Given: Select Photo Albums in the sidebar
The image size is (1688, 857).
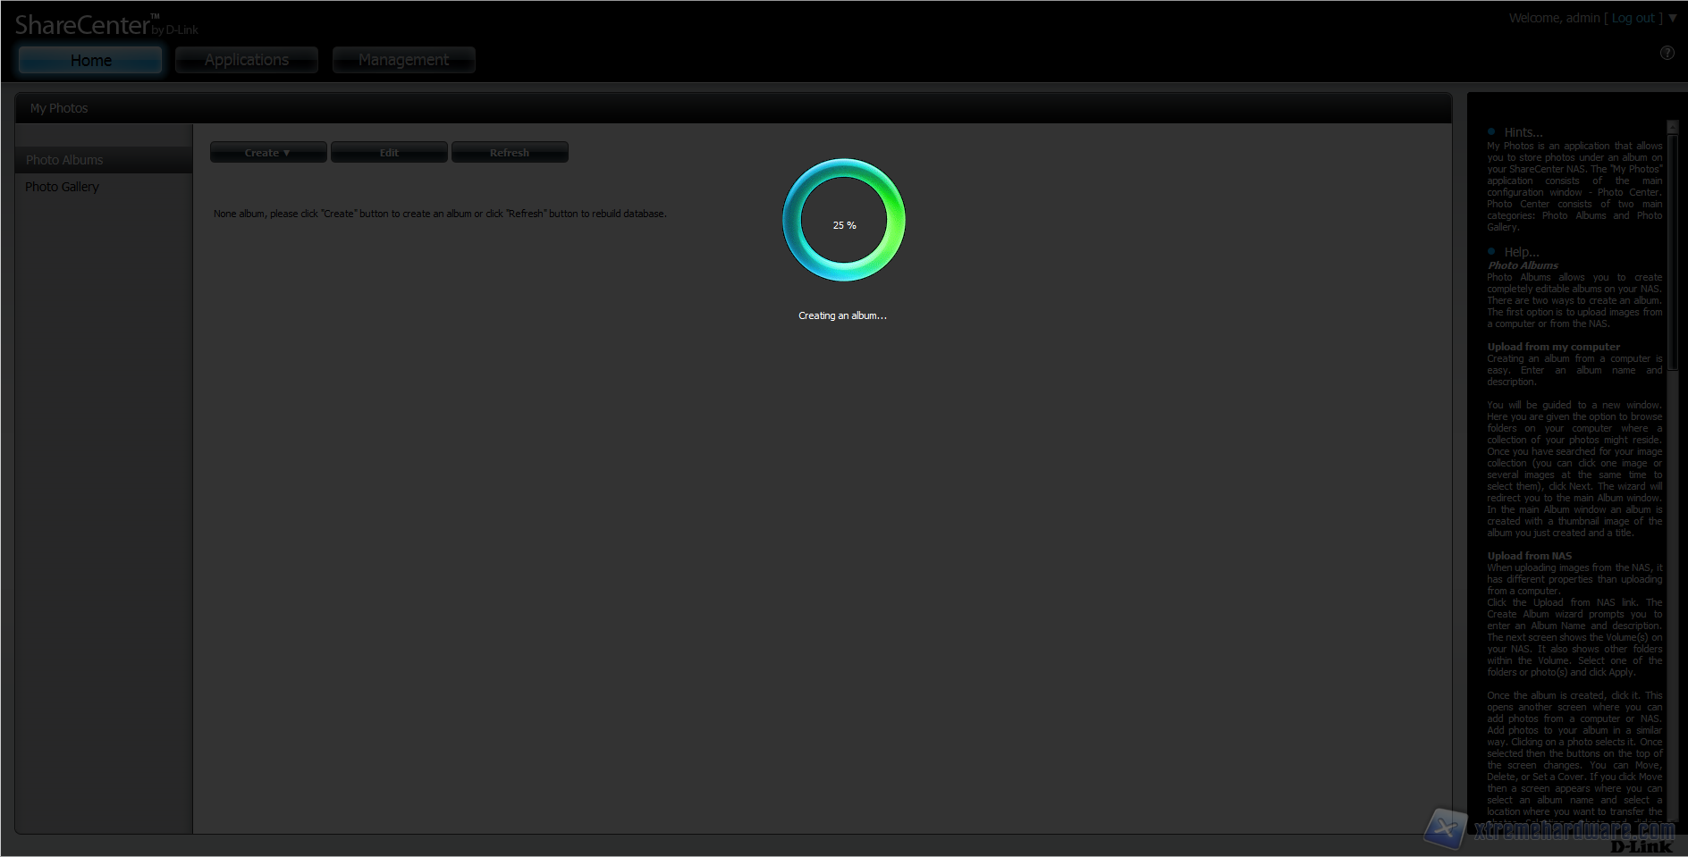Looking at the screenshot, I should (x=64, y=160).
